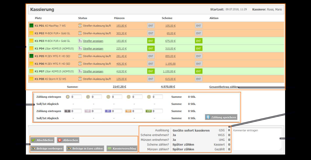Image resolution: width=311 pixels, height=160 pixels.
Task: Open Streifen anzeigen for K1 P07
Action: 93,71
